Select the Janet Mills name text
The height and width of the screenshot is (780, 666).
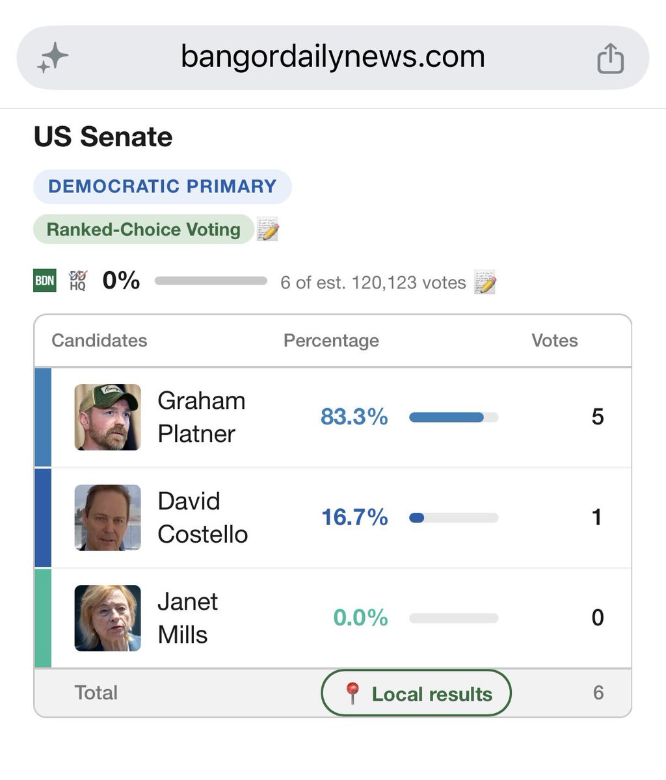(x=187, y=618)
